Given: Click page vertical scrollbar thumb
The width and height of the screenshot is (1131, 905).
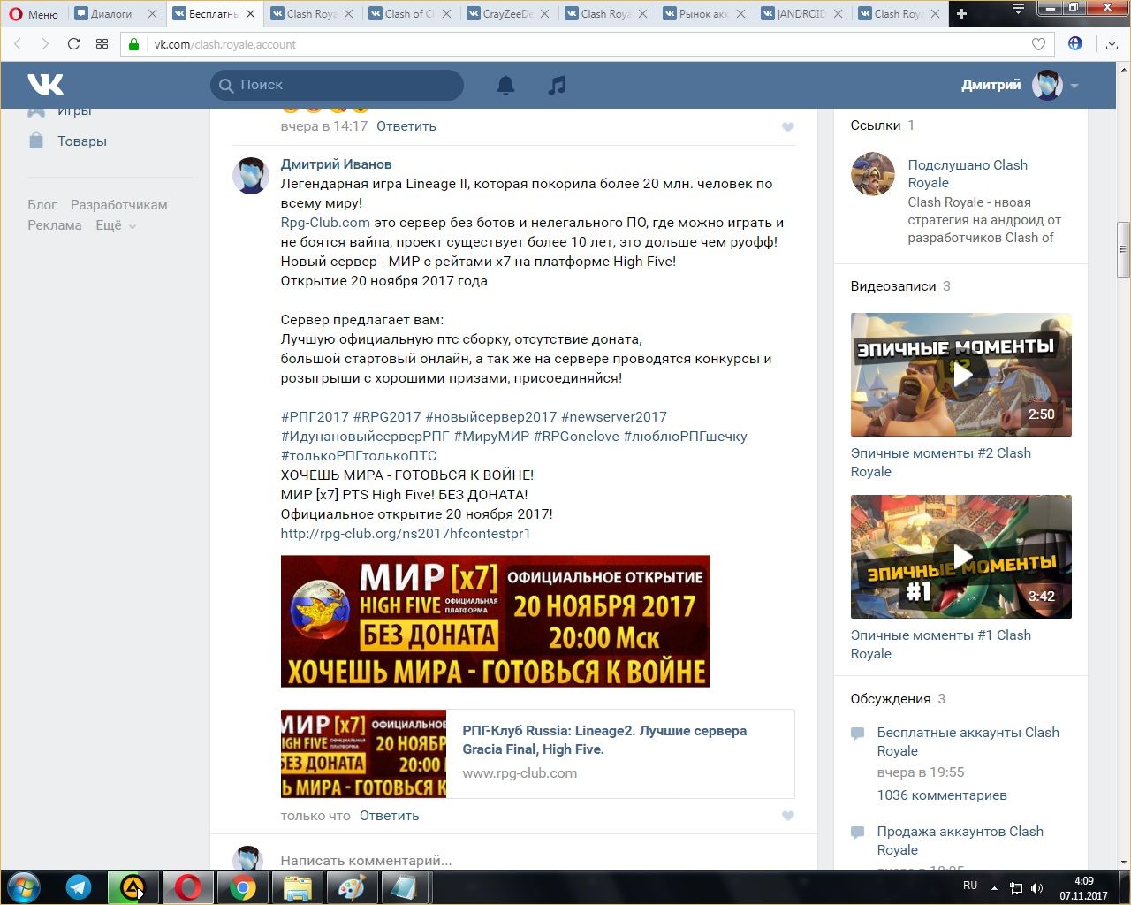Looking at the screenshot, I should (1123, 250).
